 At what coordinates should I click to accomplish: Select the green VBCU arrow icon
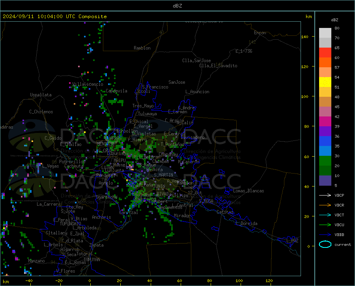click(x=325, y=225)
